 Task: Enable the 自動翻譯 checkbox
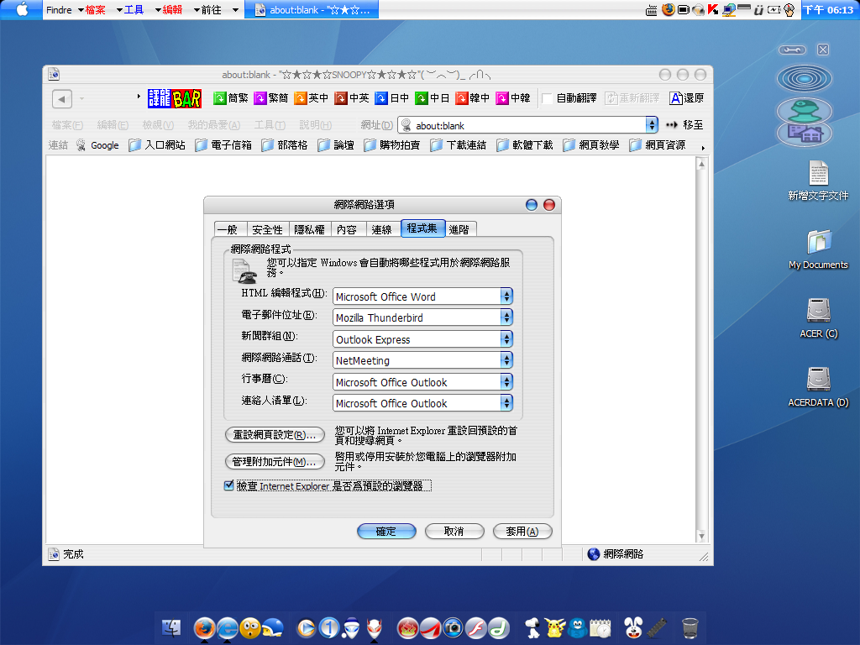click(x=548, y=98)
